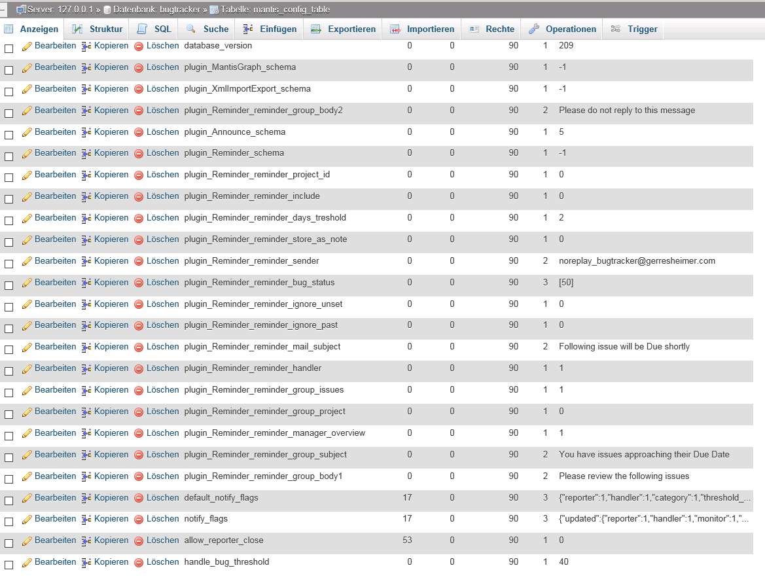765x585 pixels.
Task: Click Kopieren link for plugin_Reminder_reminder_group_body1
Action: pyautogui.click(x=111, y=476)
